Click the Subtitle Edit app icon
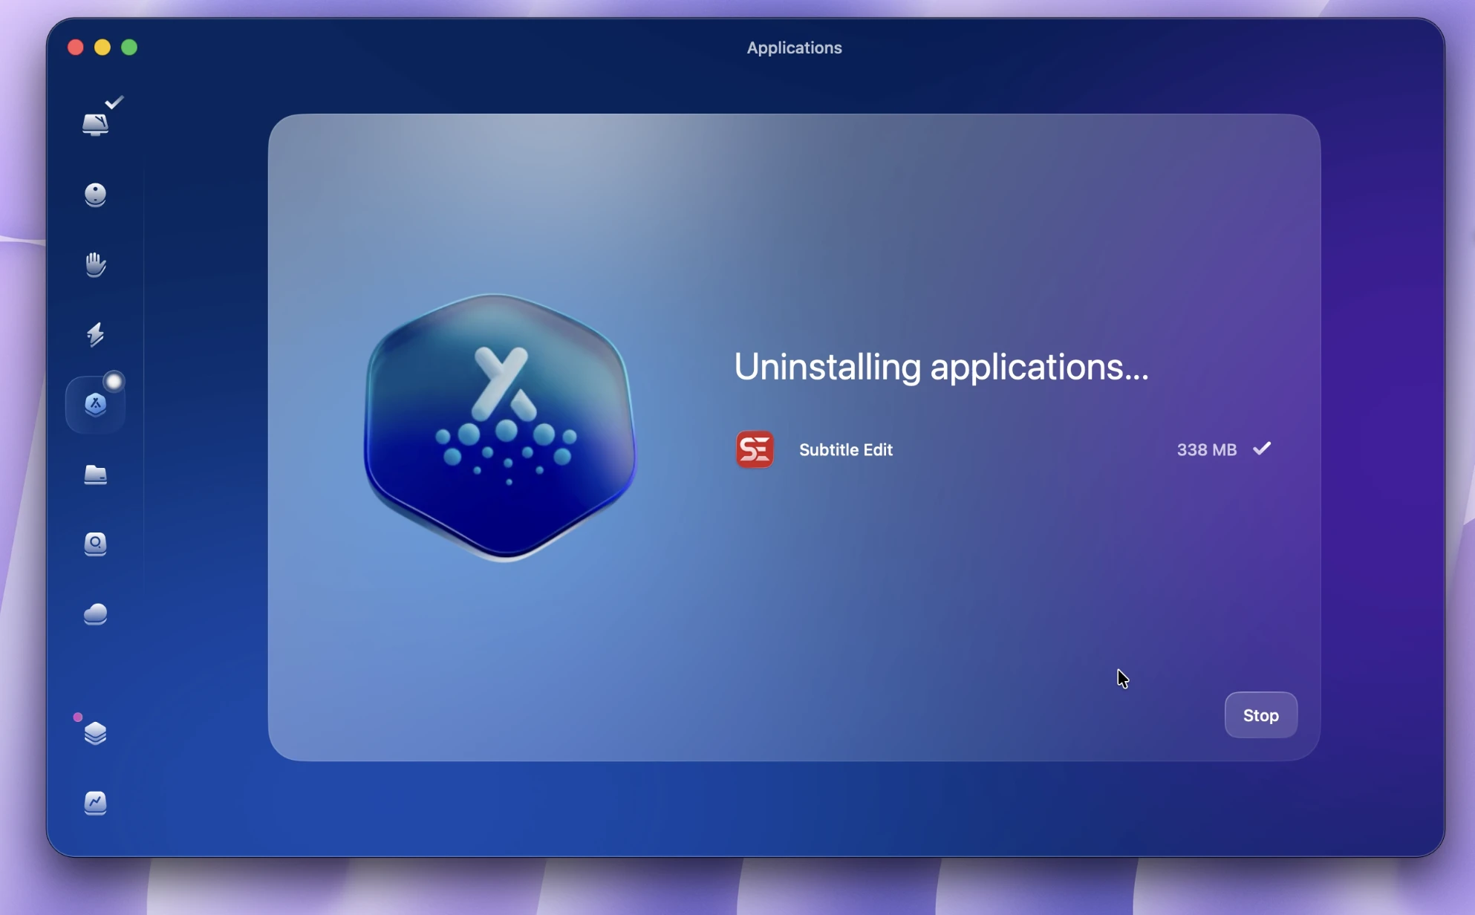This screenshot has height=915, width=1475. (x=755, y=449)
